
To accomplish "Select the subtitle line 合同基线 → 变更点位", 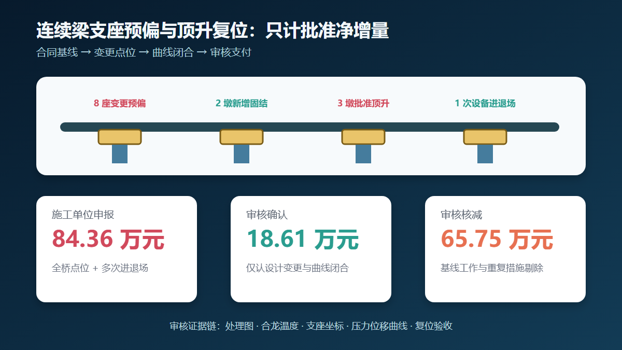I will click(x=144, y=52).
